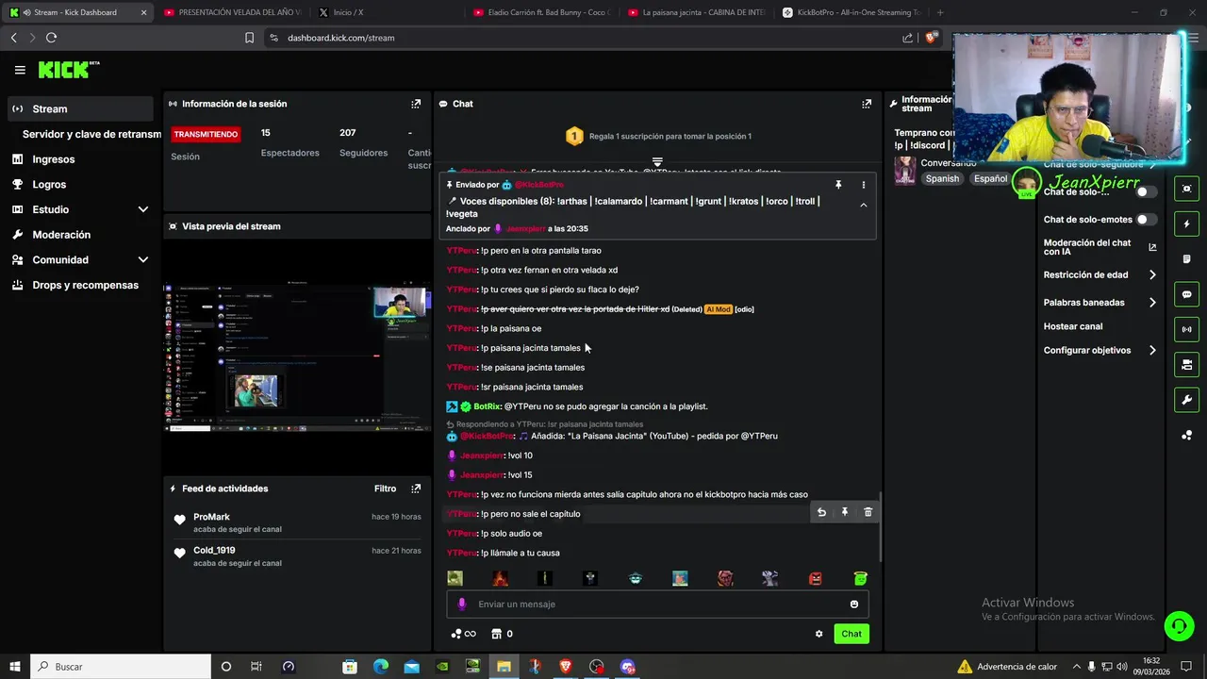Open the emoji picker in message box
Screen dimensions: 1207x679
[854, 604]
